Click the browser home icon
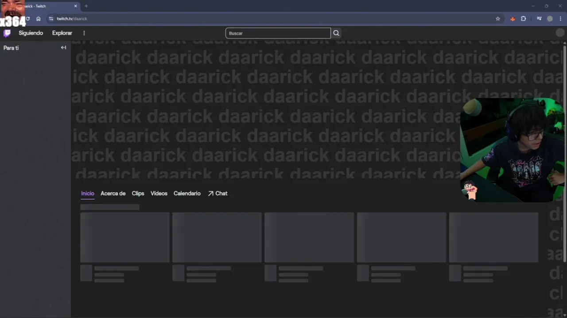 39,19
